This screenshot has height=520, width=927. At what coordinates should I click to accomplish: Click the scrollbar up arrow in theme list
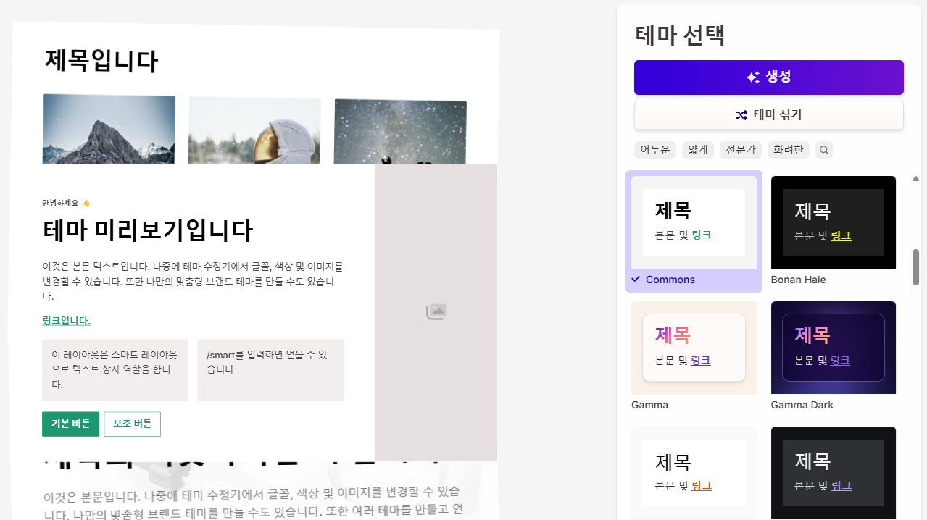point(915,178)
